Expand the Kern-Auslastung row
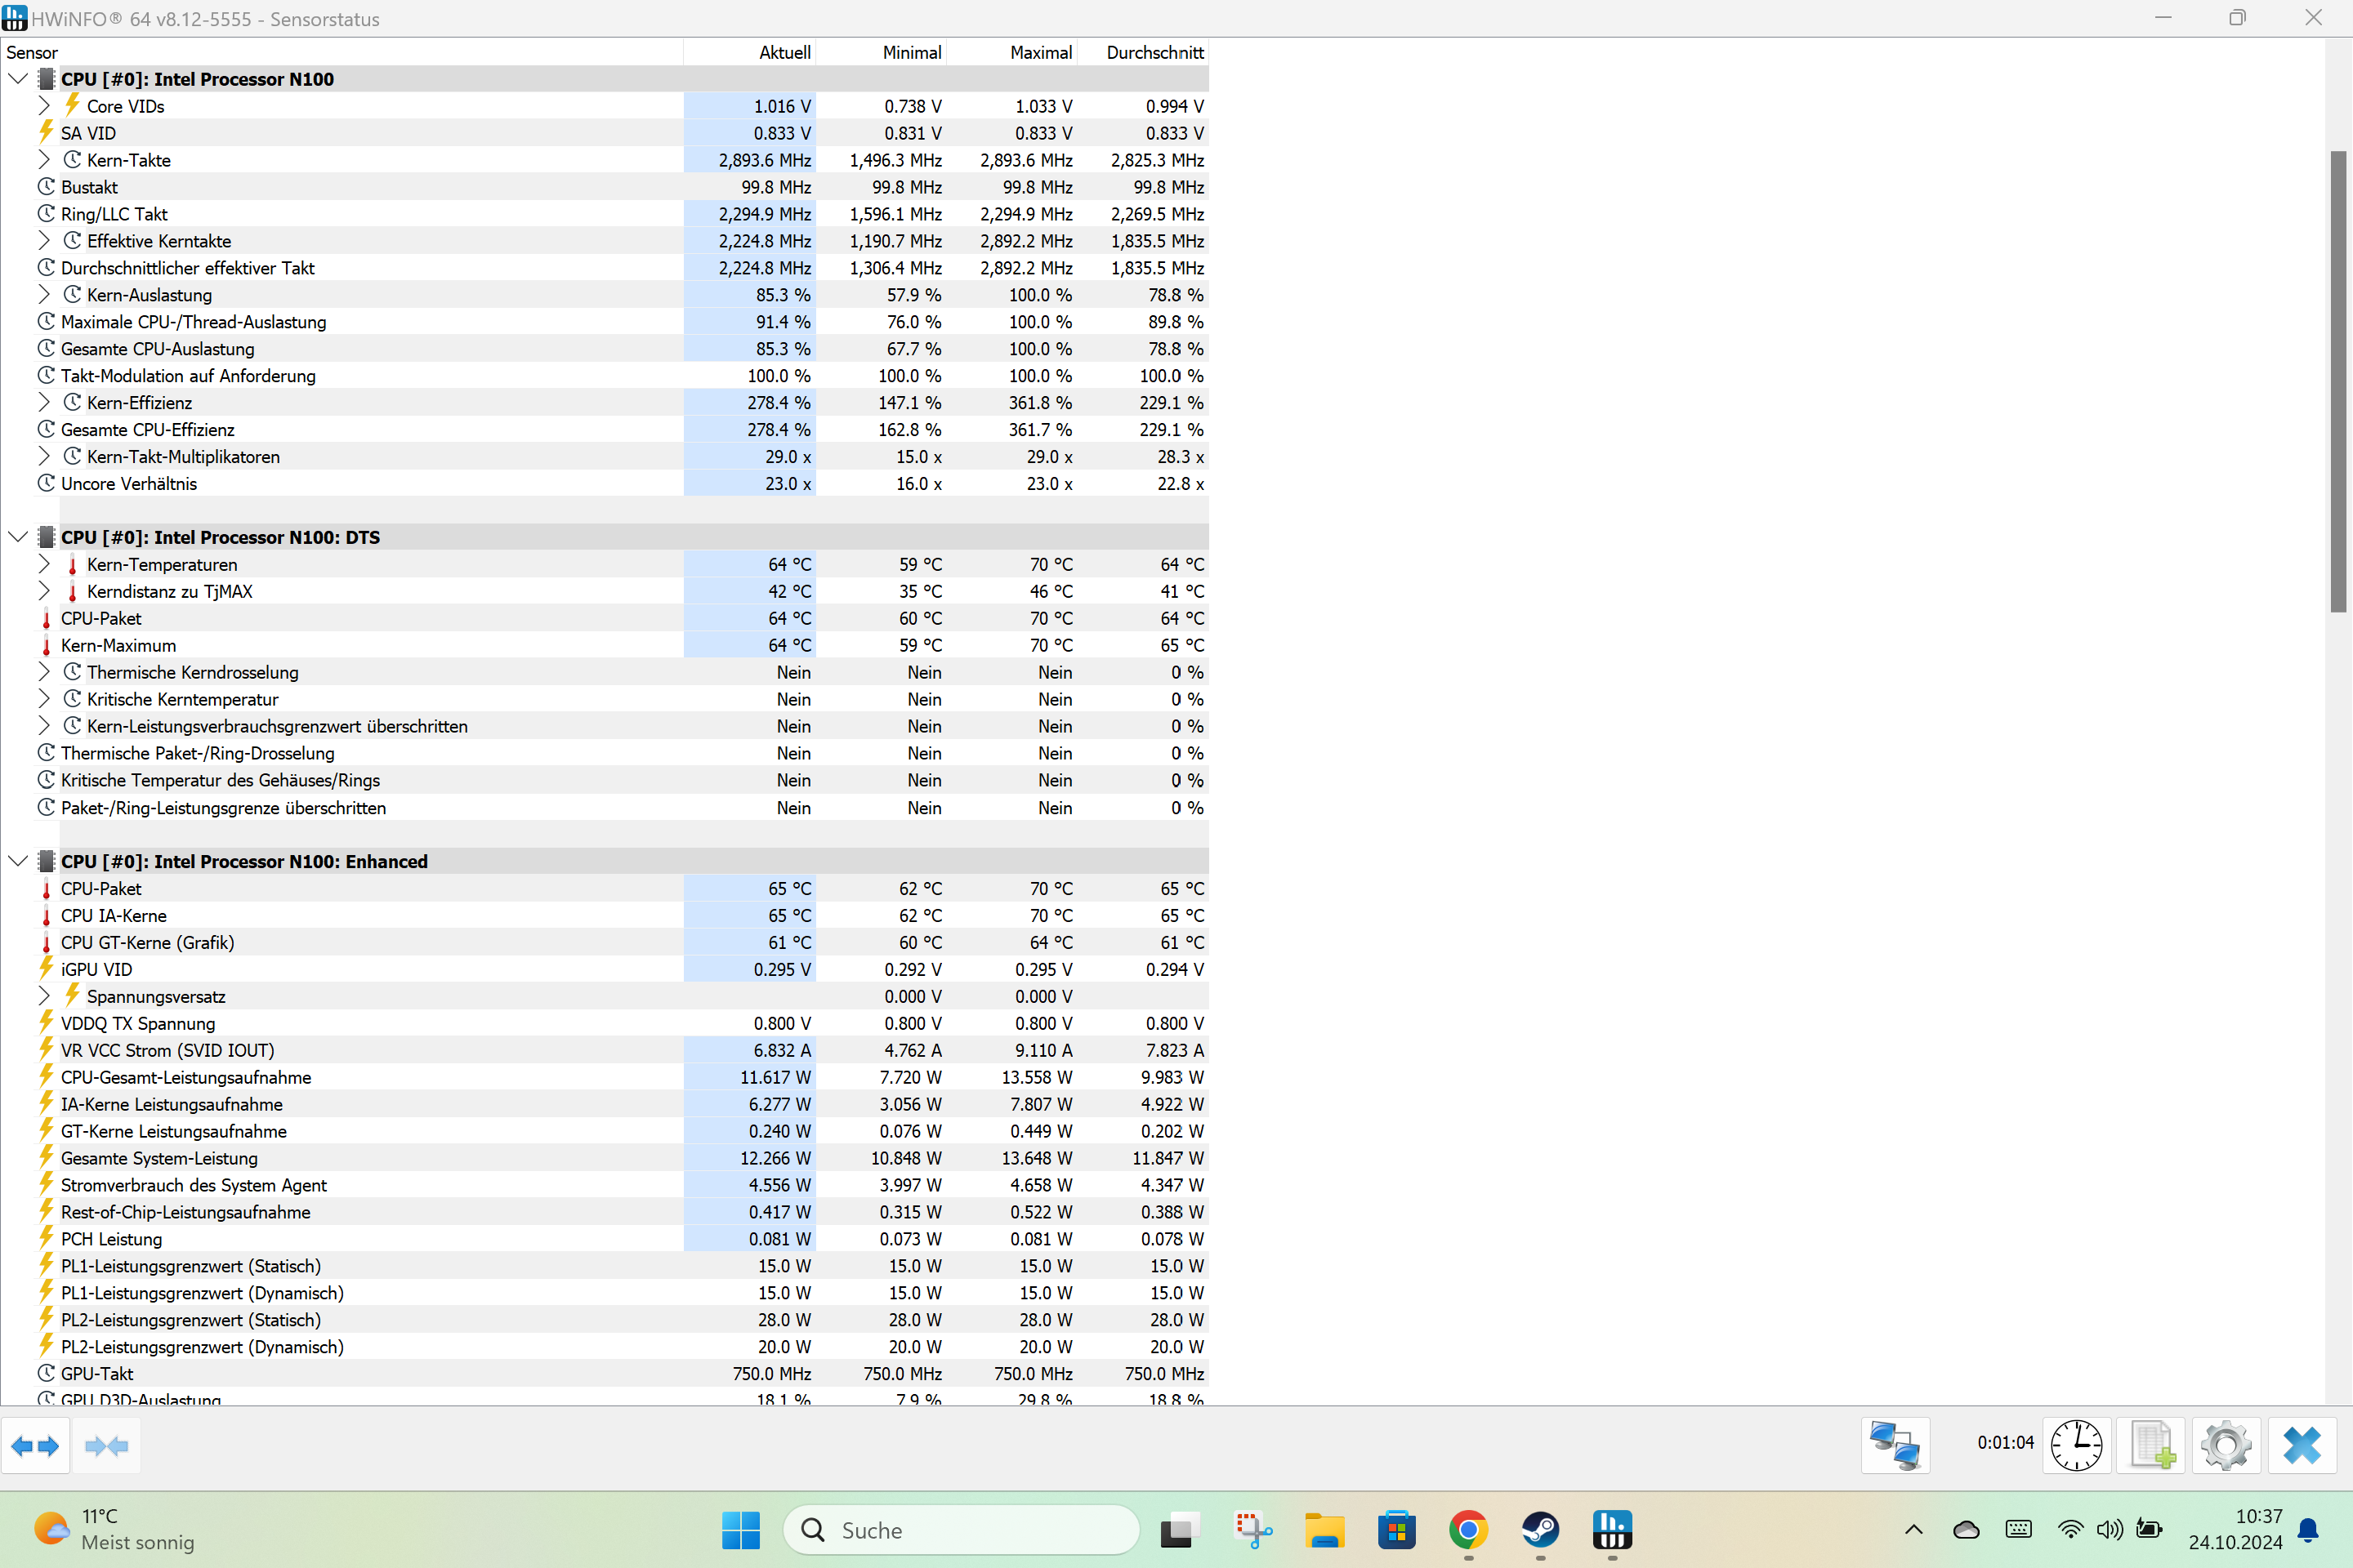Viewport: 2353px width, 1568px height. tap(44, 294)
